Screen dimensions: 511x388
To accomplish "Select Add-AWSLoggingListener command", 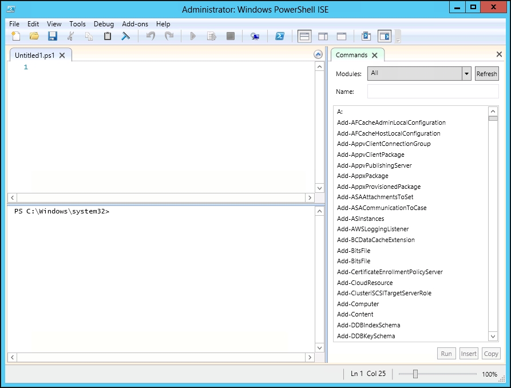I will point(373,229).
